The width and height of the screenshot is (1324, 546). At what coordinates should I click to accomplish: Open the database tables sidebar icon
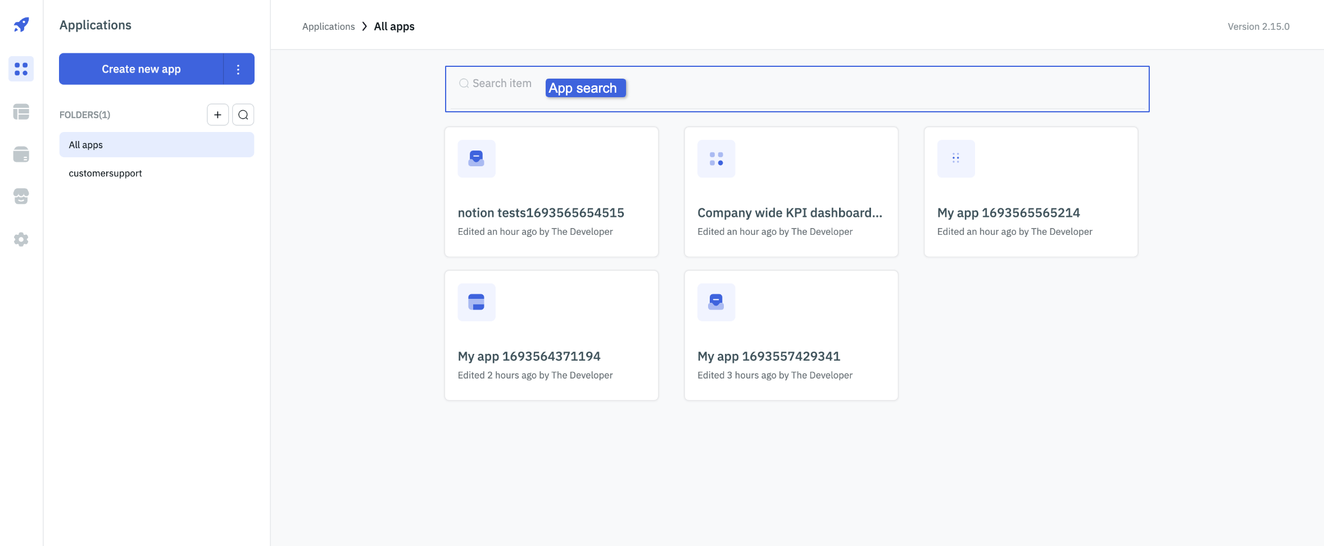click(x=21, y=112)
